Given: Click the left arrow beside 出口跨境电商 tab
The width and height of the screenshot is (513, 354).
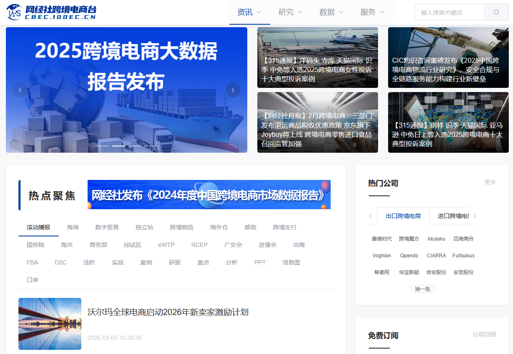Looking at the screenshot, I should pyautogui.click(x=370, y=216).
